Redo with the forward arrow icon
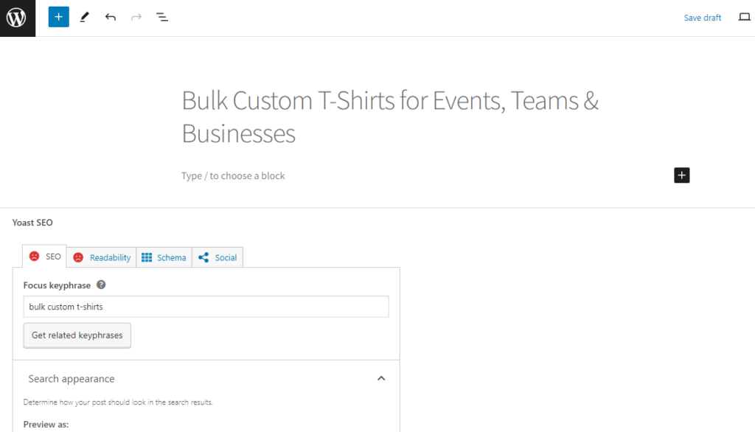This screenshot has height=432, width=755. [136, 16]
